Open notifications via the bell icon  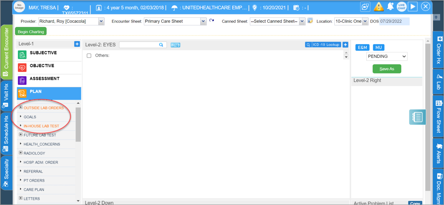pyautogui.click(x=390, y=6)
